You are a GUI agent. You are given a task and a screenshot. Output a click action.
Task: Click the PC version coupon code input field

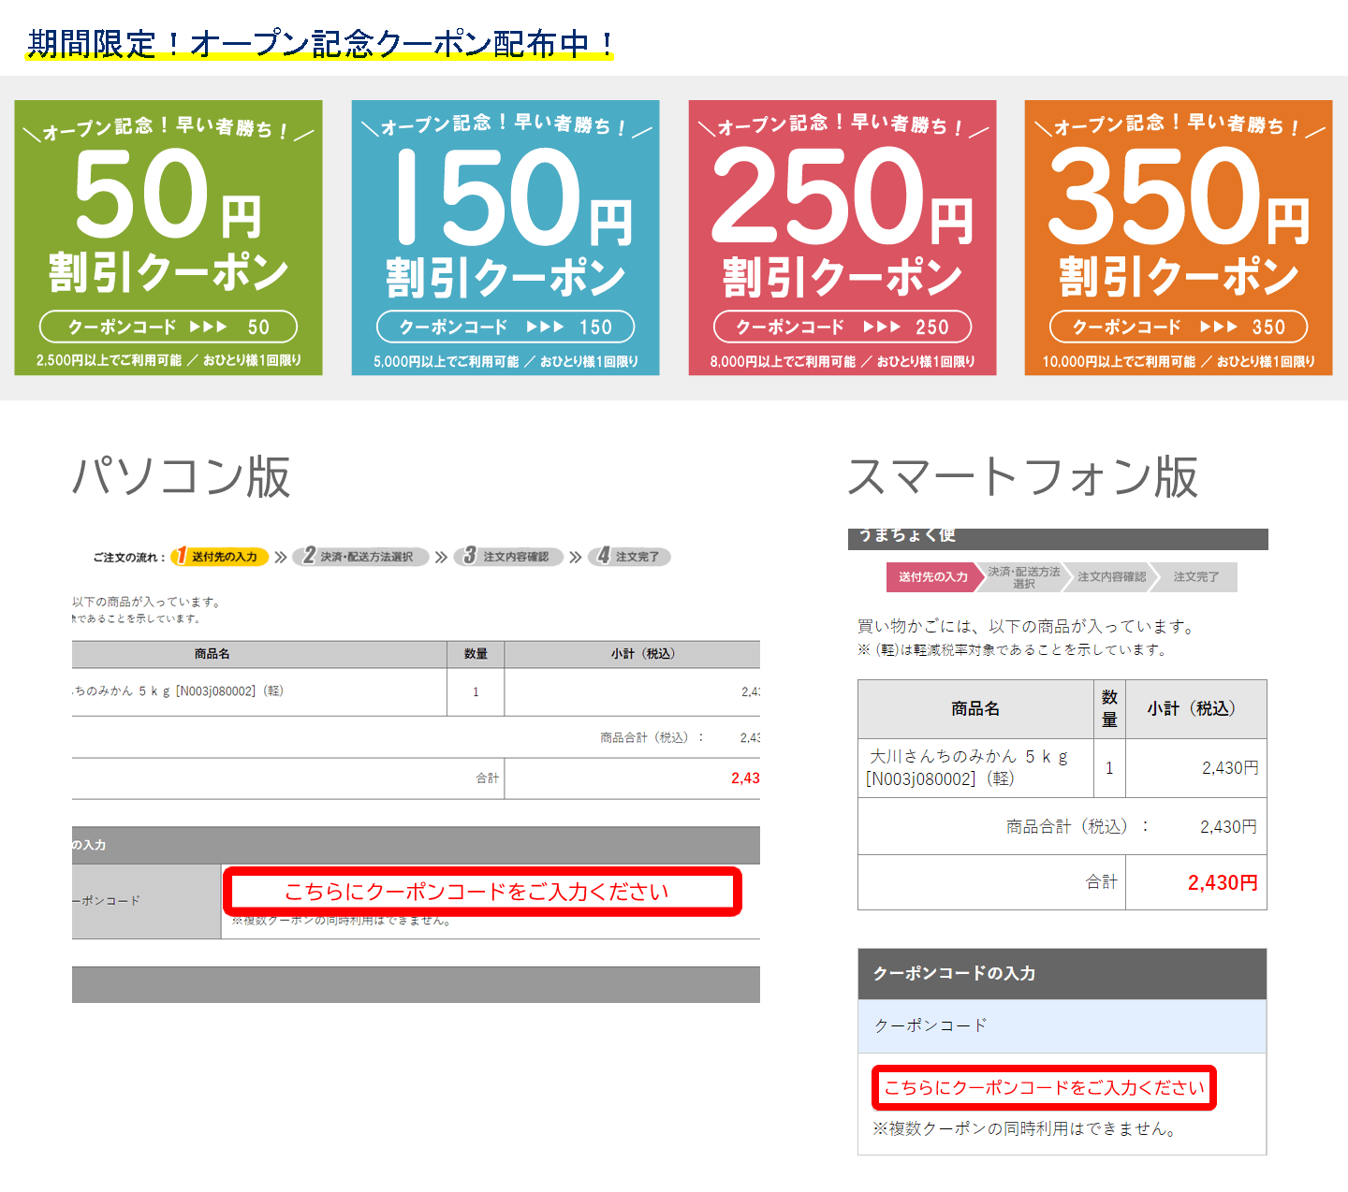click(x=482, y=892)
